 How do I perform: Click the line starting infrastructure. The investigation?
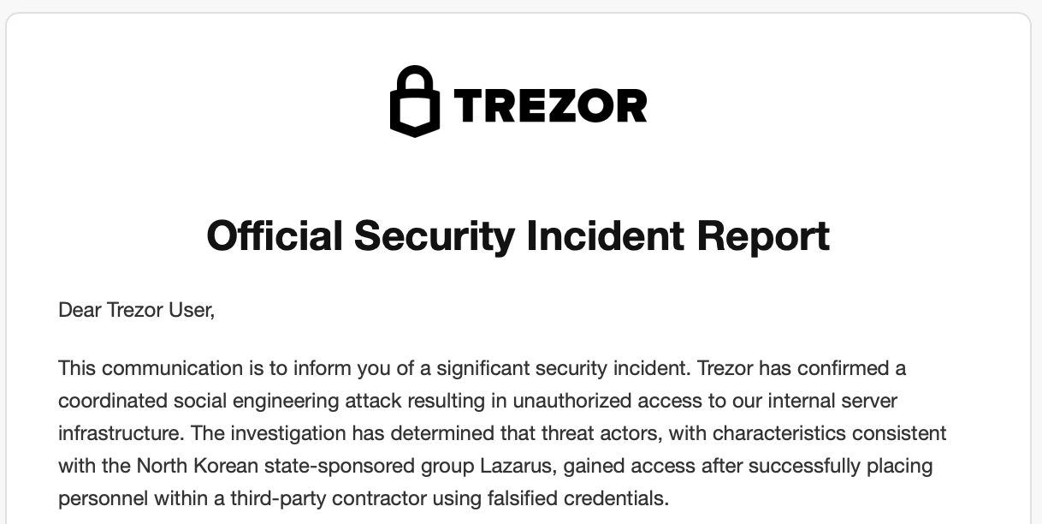(x=502, y=433)
